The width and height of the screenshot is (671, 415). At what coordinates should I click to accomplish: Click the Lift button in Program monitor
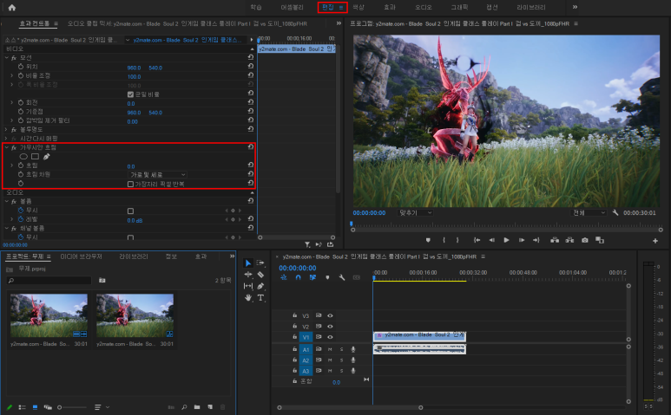[x=555, y=240]
